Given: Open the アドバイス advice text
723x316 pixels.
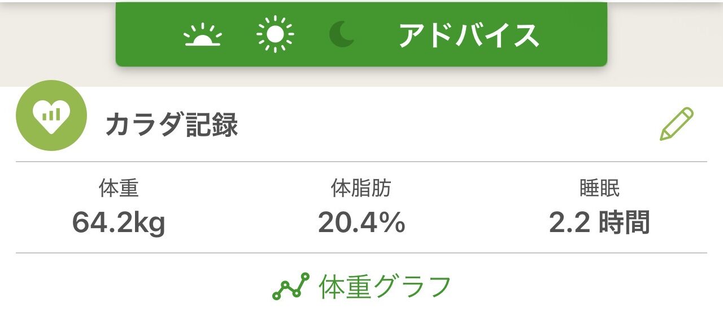Looking at the screenshot, I should click(468, 35).
